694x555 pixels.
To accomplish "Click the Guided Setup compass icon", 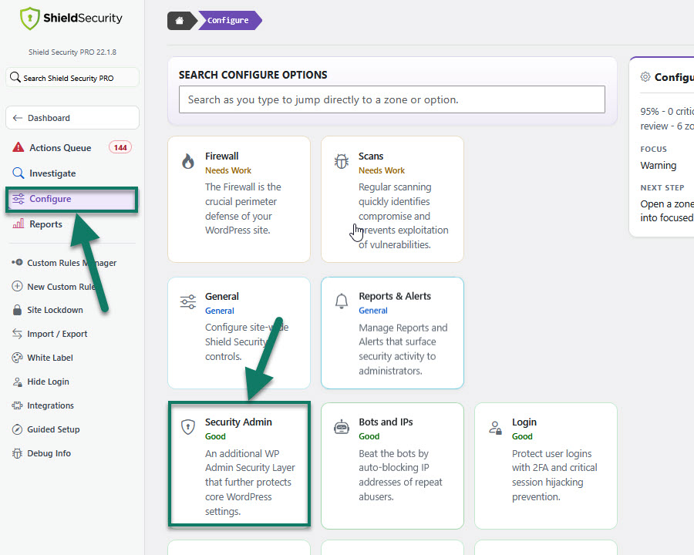I will point(17,429).
